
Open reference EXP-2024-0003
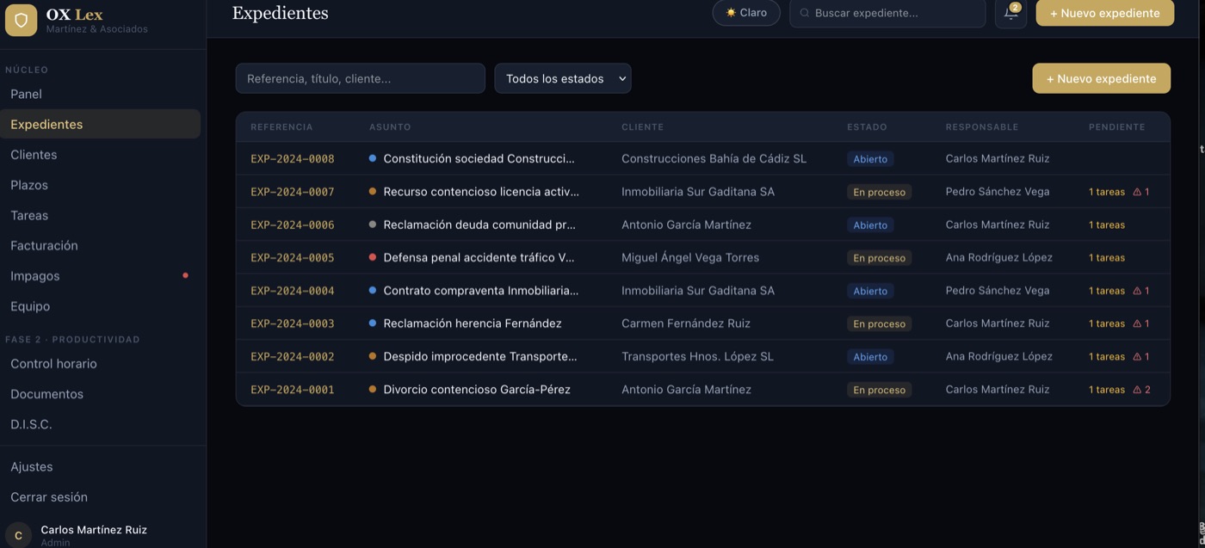293,323
